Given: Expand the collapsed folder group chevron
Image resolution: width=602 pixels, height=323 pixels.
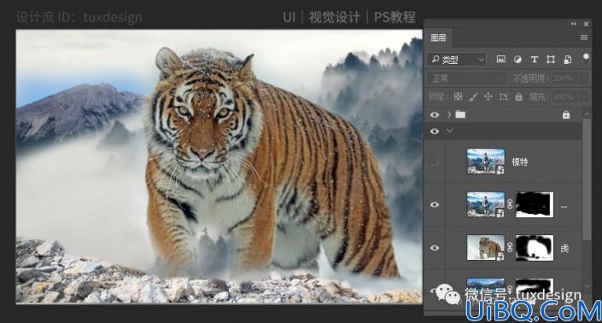Looking at the screenshot, I should tap(449, 114).
